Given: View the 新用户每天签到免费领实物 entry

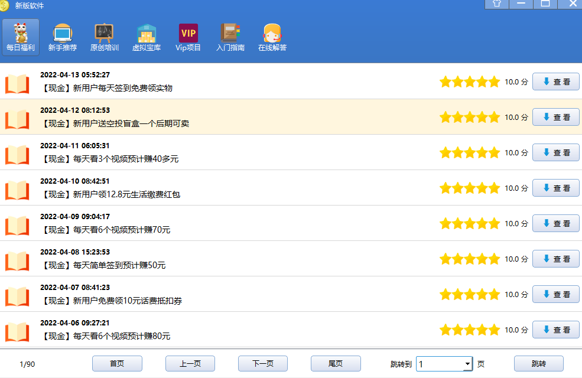Looking at the screenshot, I should pos(555,82).
